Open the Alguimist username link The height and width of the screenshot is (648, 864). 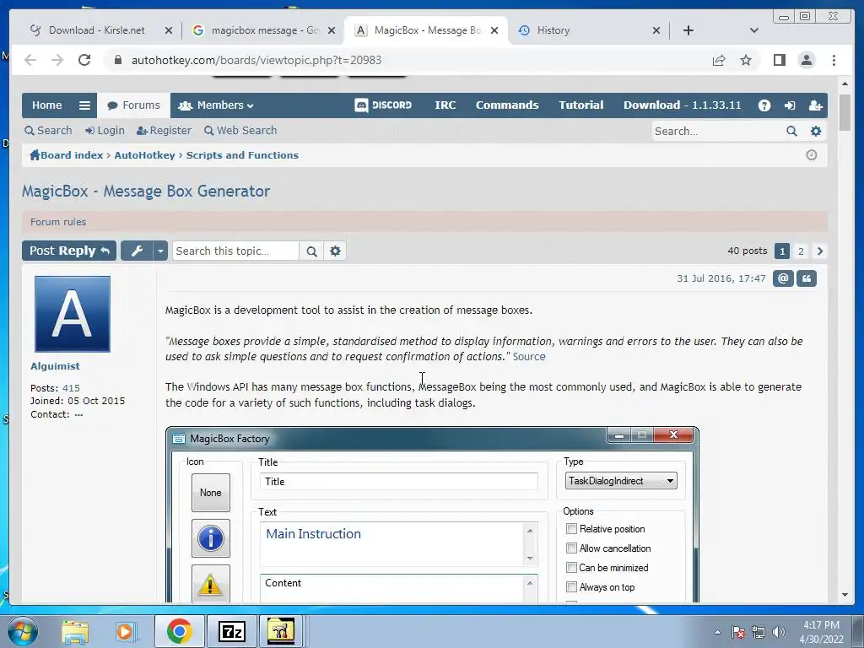(x=55, y=366)
